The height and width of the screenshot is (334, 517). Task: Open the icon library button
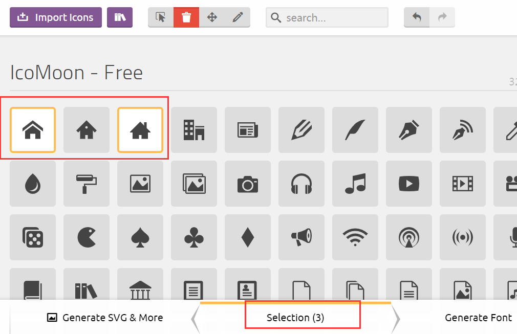pyautogui.click(x=120, y=17)
